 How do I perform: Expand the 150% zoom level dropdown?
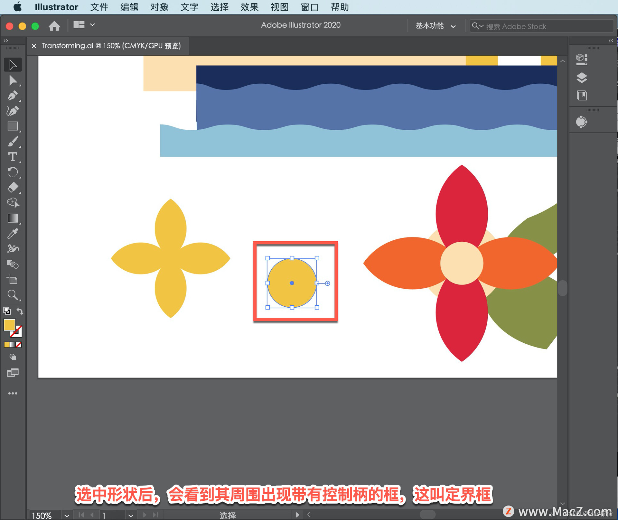[x=67, y=515]
